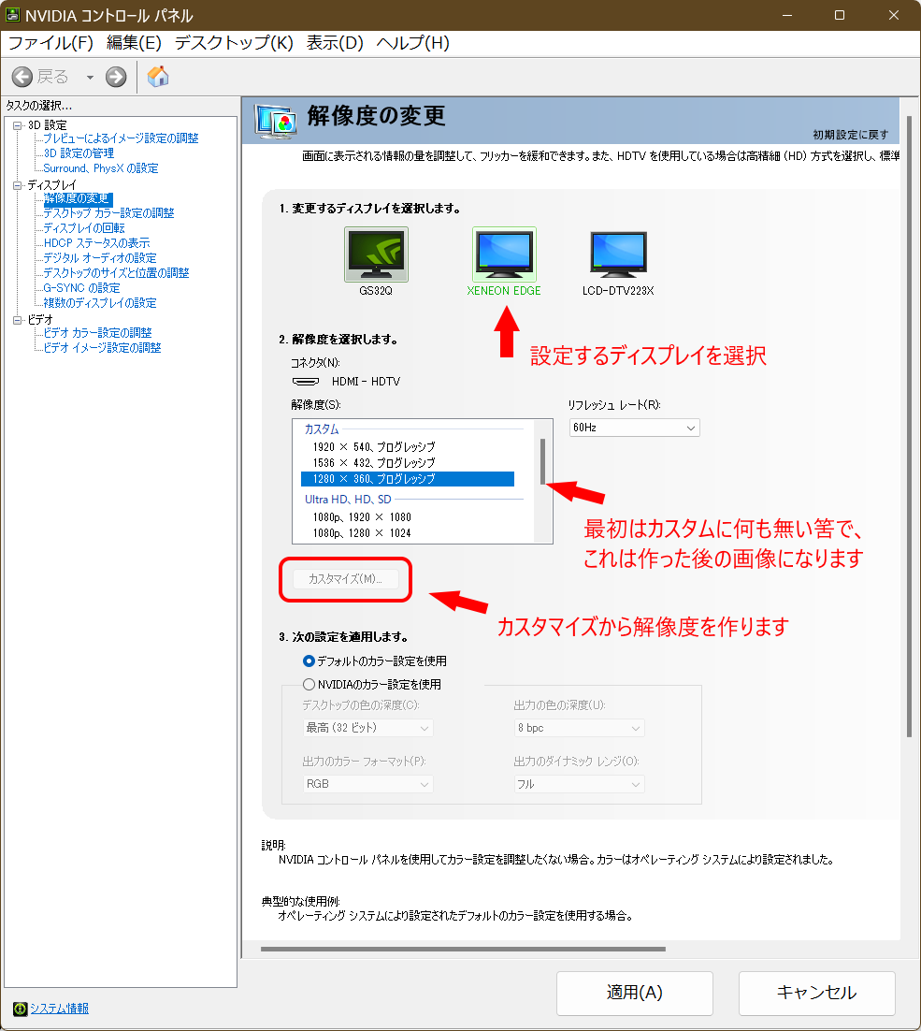Collapse the 3D 設定 tree node
921x1031 pixels.
point(18,125)
